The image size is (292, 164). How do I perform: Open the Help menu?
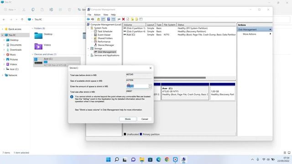[x=113, y=15]
